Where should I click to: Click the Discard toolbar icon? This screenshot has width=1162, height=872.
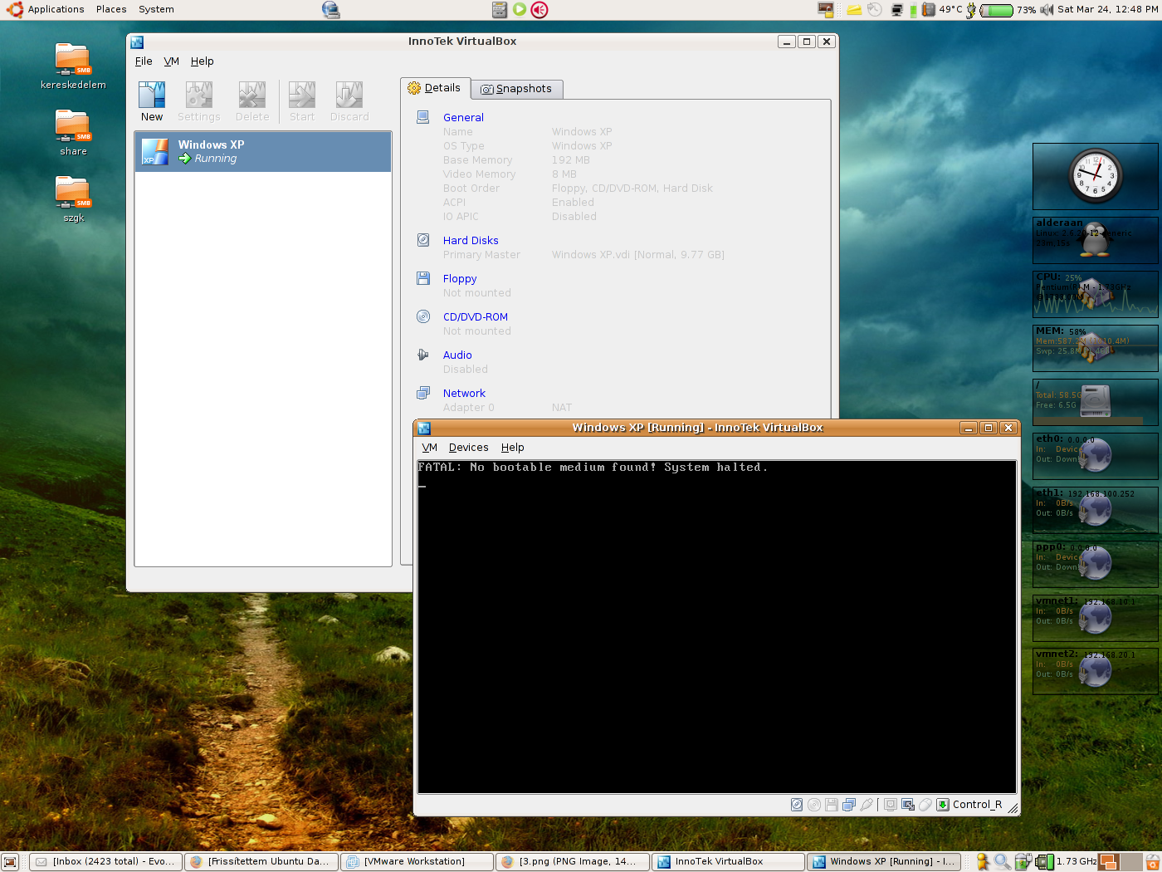[x=349, y=102]
